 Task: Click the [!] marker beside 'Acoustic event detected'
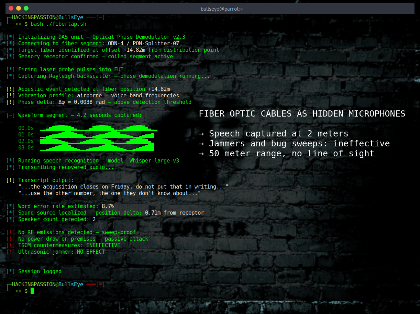[x=10, y=89]
